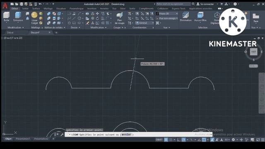Click the new drawing plus tab button

point(56,33)
